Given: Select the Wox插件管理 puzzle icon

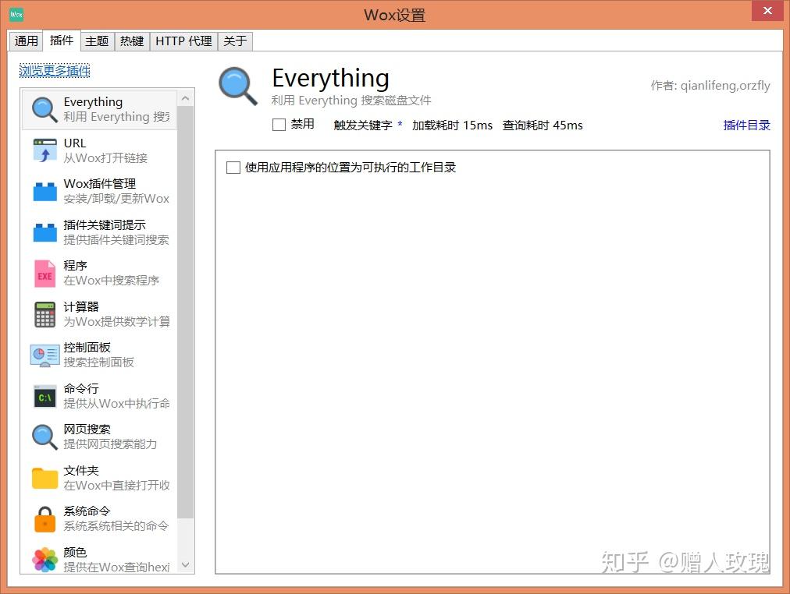Looking at the screenshot, I should coord(43,190).
